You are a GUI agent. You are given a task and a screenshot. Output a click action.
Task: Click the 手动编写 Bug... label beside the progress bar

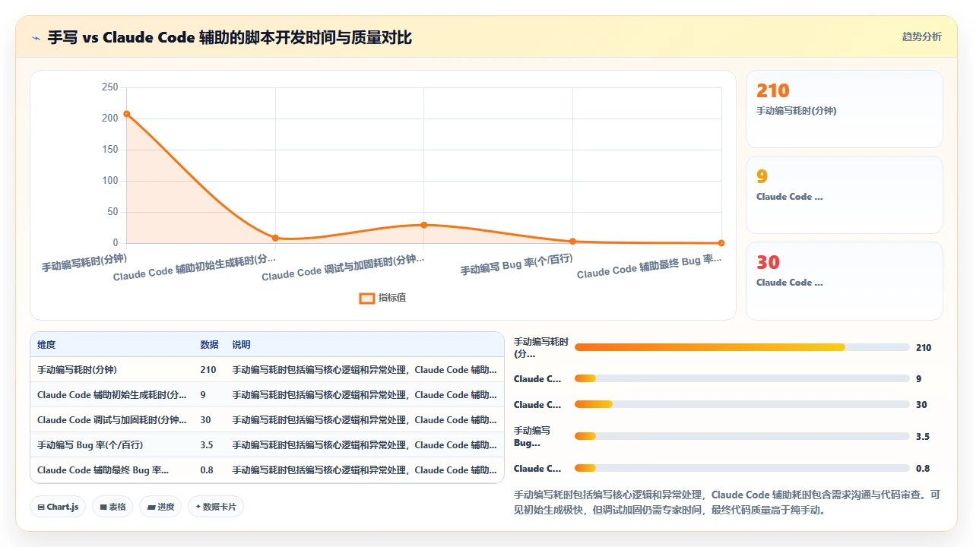tap(532, 436)
